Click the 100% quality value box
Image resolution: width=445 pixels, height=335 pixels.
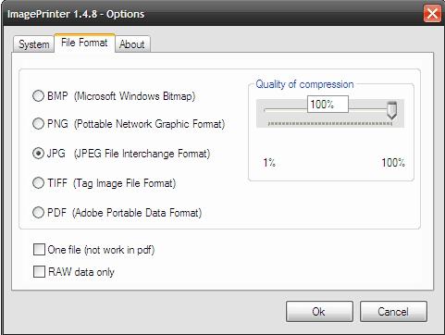[328, 105]
